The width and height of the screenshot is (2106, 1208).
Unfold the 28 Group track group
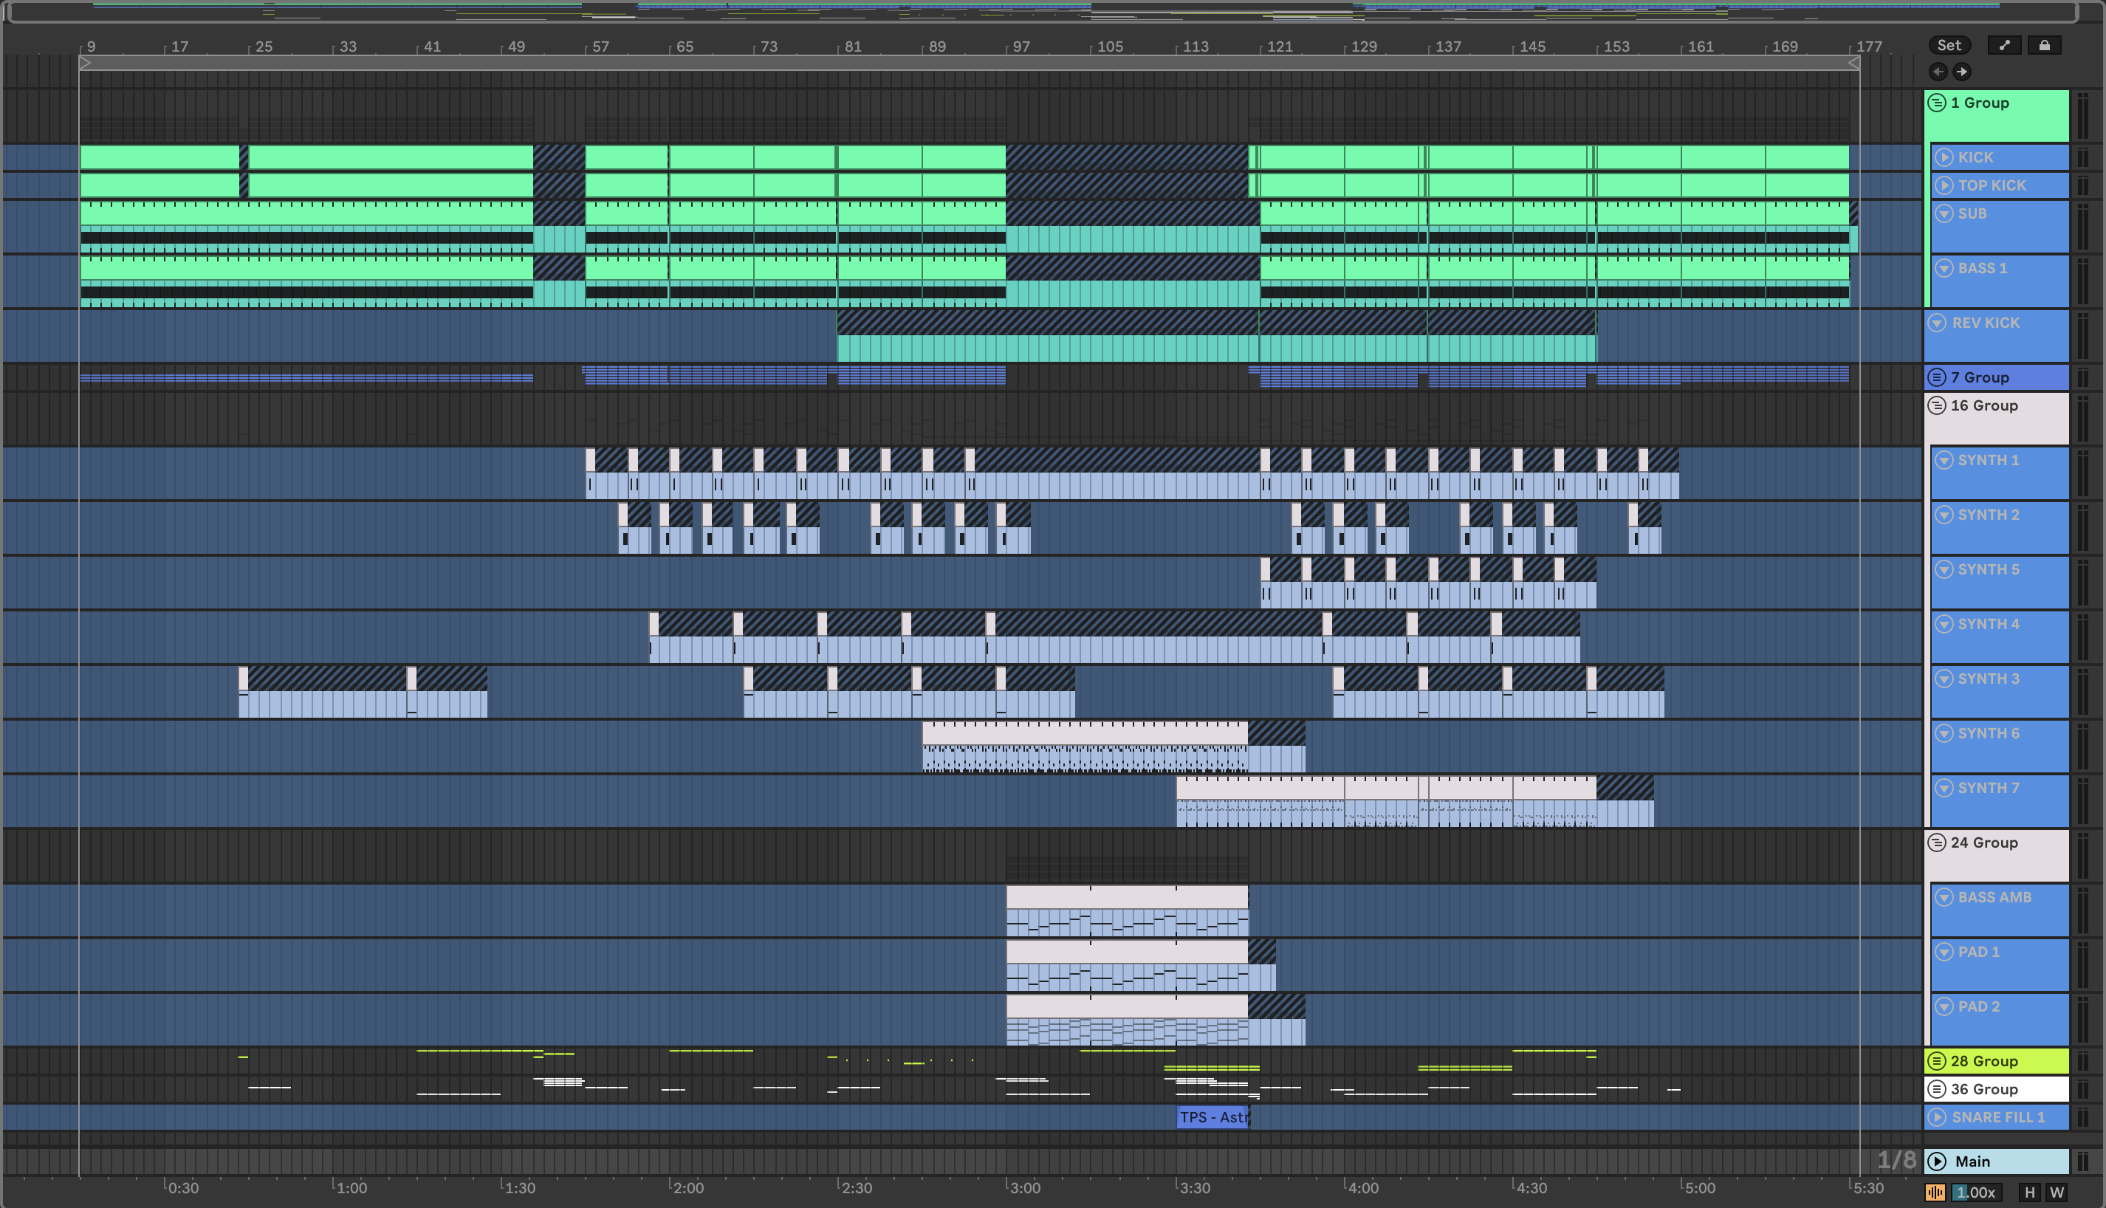tap(1937, 1061)
